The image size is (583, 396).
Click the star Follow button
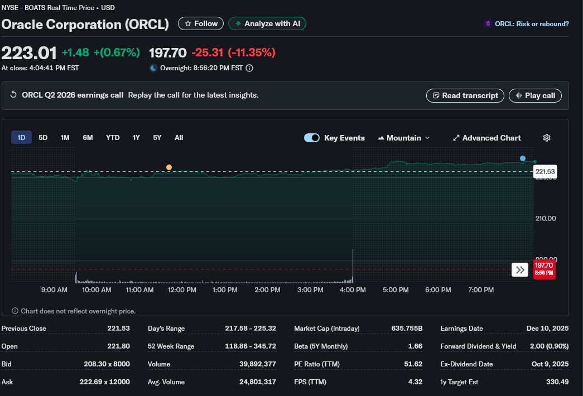[x=201, y=23]
